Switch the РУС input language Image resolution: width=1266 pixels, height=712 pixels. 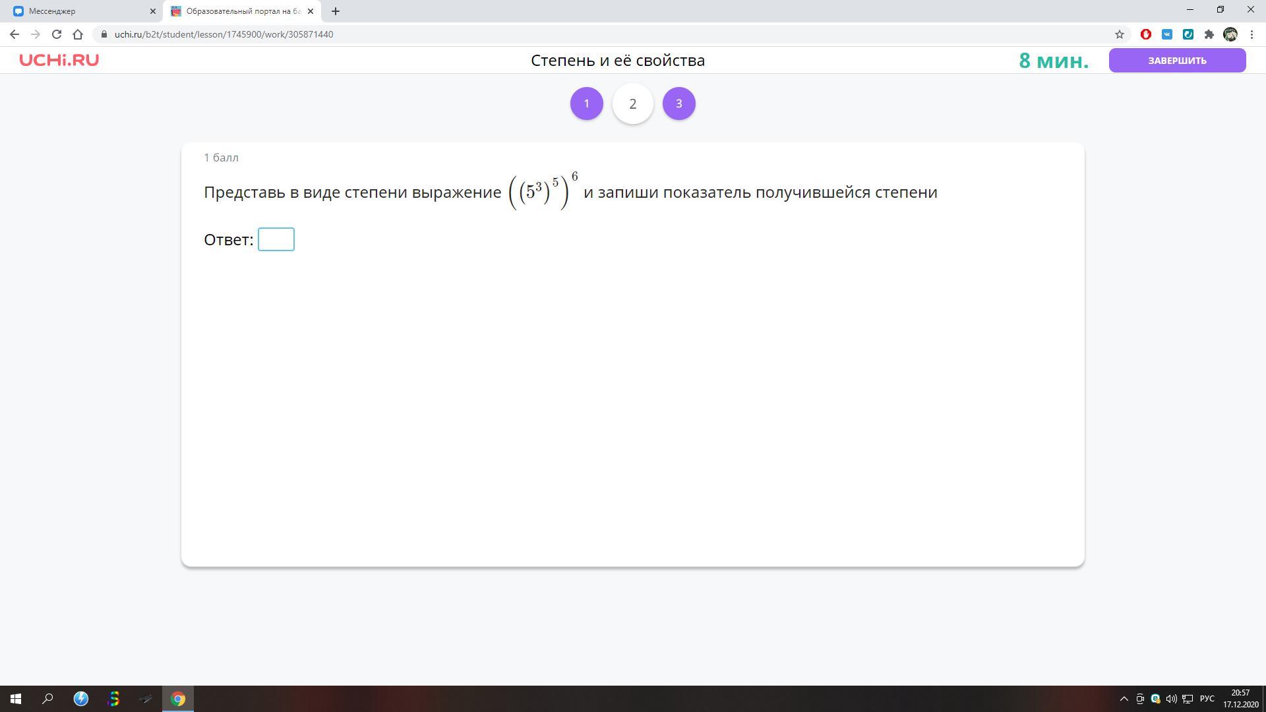pos(1207,699)
